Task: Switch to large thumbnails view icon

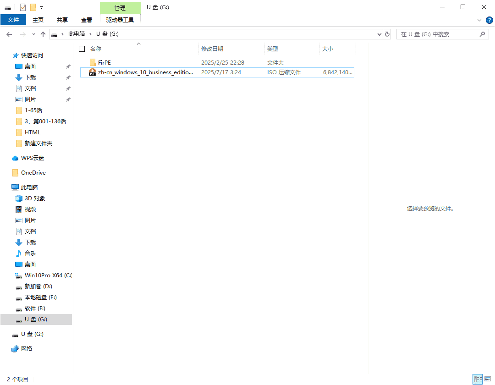Action: [488, 379]
